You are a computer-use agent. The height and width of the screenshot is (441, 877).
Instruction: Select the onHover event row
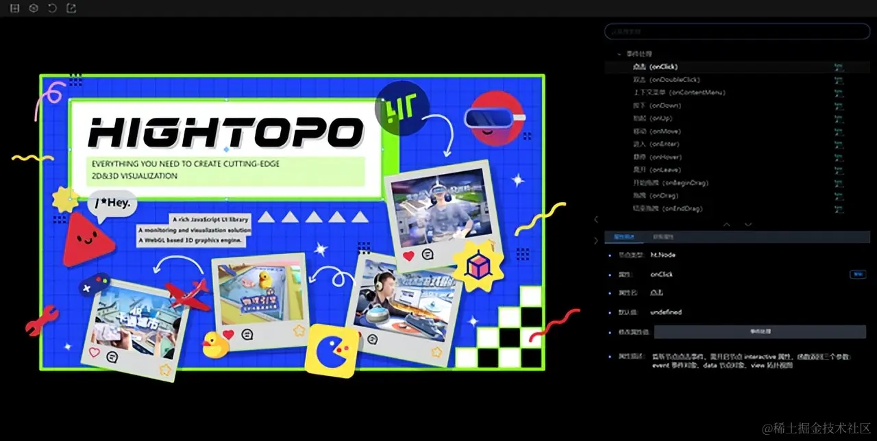point(737,157)
